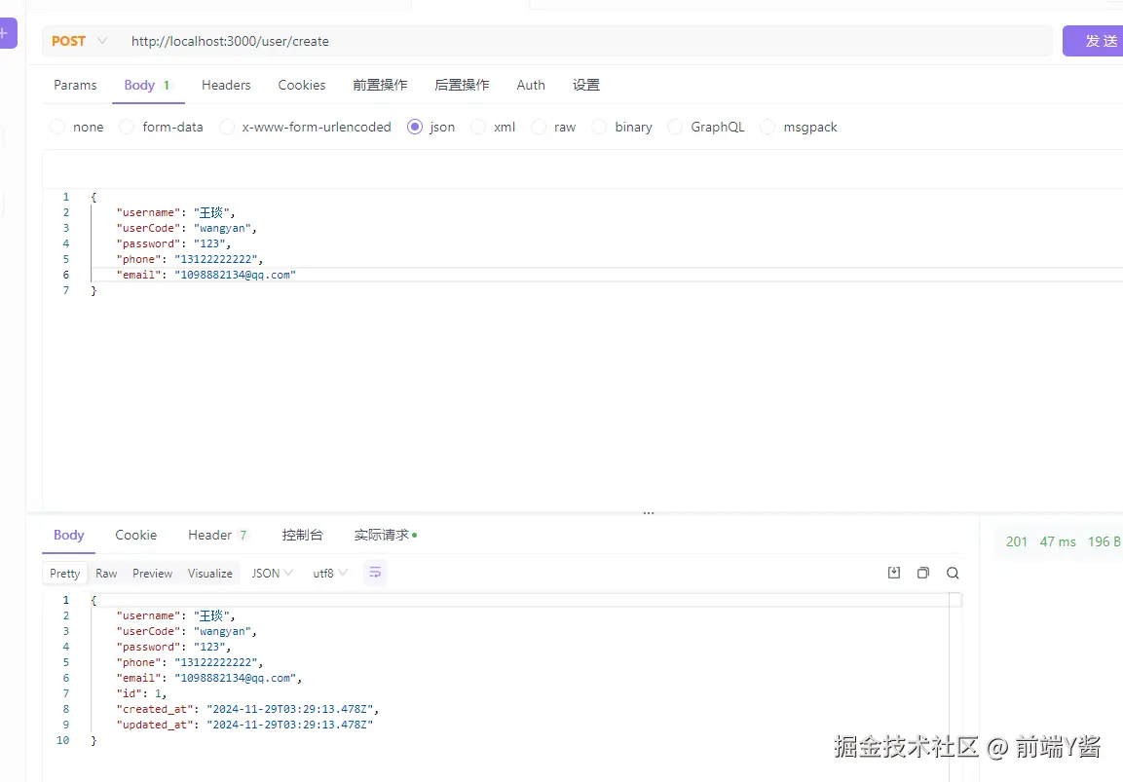The height and width of the screenshot is (782, 1123).
Task: Open the 控制台 console tab
Action: [302, 535]
